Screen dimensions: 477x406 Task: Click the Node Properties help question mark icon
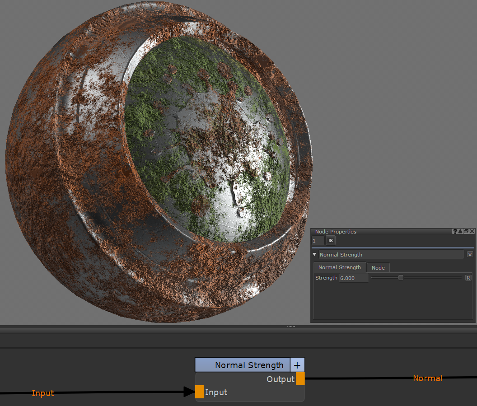click(455, 231)
